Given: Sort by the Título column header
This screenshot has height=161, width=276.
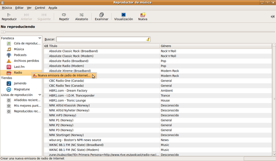Looking at the screenshot, I should (x=104, y=46).
